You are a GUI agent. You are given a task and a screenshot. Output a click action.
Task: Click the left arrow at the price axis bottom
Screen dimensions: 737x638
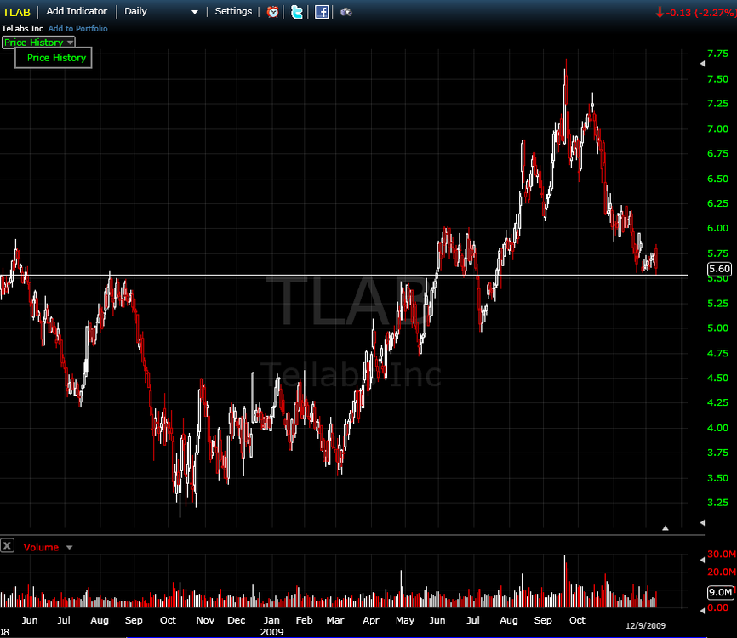pos(702,522)
